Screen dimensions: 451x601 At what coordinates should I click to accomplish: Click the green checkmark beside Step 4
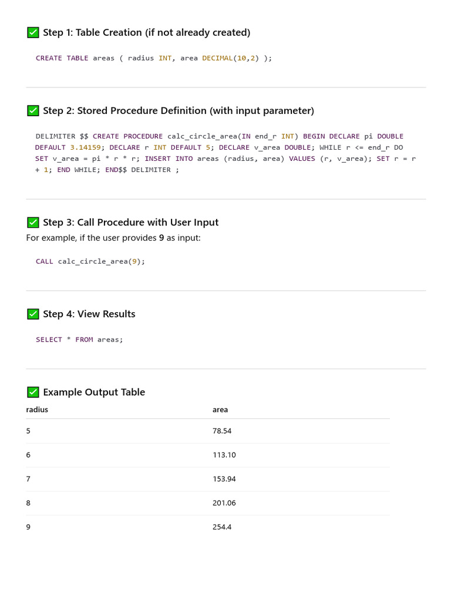(33, 314)
